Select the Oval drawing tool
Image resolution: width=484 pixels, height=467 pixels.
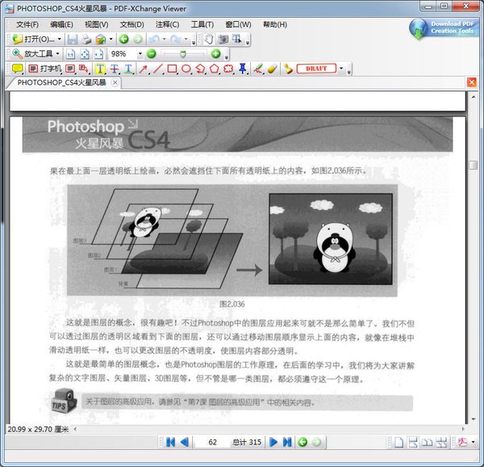(x=186, y=69)
